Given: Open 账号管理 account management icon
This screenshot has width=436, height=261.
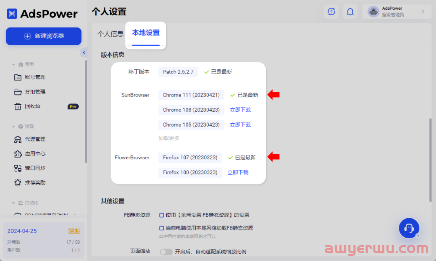Looking at the screenshot, I should (x=18, y=77).
